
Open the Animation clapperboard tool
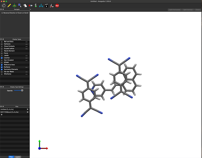(46, 5)
